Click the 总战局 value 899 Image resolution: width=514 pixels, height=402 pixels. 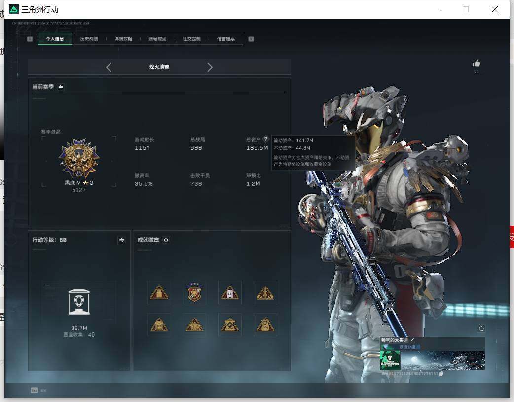coord(196,148)
